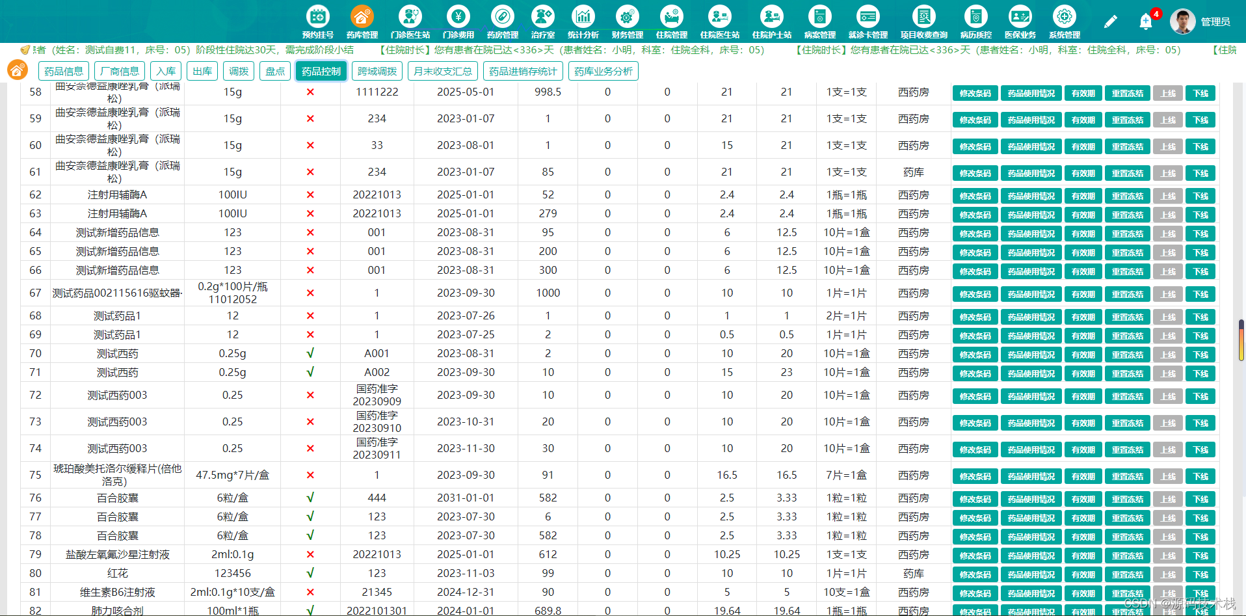The image size is (1246, 616).
Task: Click the vertical scrollbar thumb on right
Action: click(1241, 340)
